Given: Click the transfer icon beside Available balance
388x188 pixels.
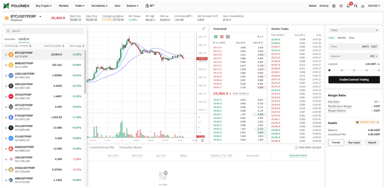Looking at the screenshot, I should (x=379, y=64).
